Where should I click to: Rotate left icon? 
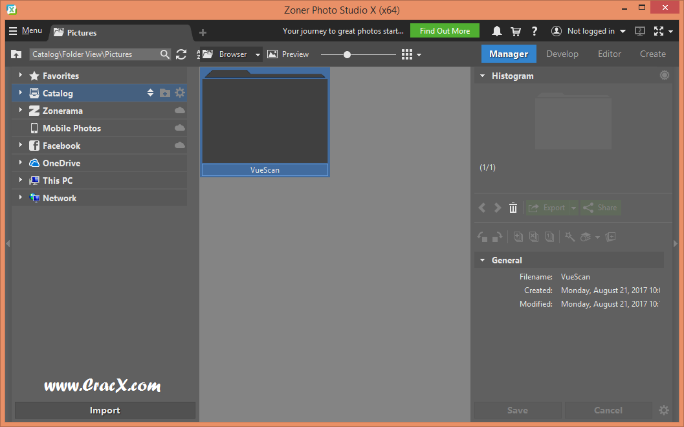click(x=483, y=237)
